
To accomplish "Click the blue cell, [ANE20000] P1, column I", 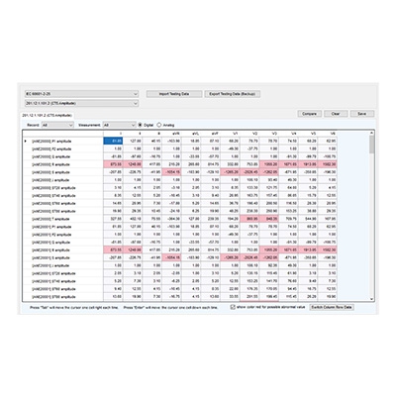I will click(x=113, y=142).
